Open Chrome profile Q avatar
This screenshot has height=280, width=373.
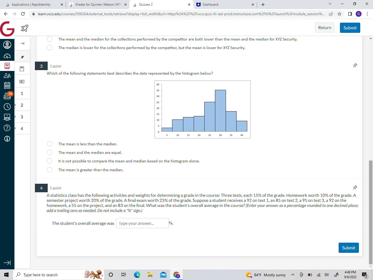coord(359,14)
